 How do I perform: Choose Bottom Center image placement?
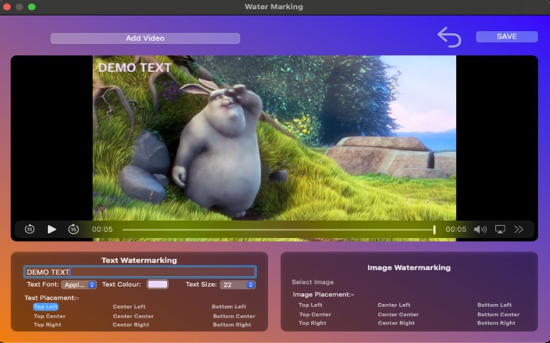(x=498, y=314)
